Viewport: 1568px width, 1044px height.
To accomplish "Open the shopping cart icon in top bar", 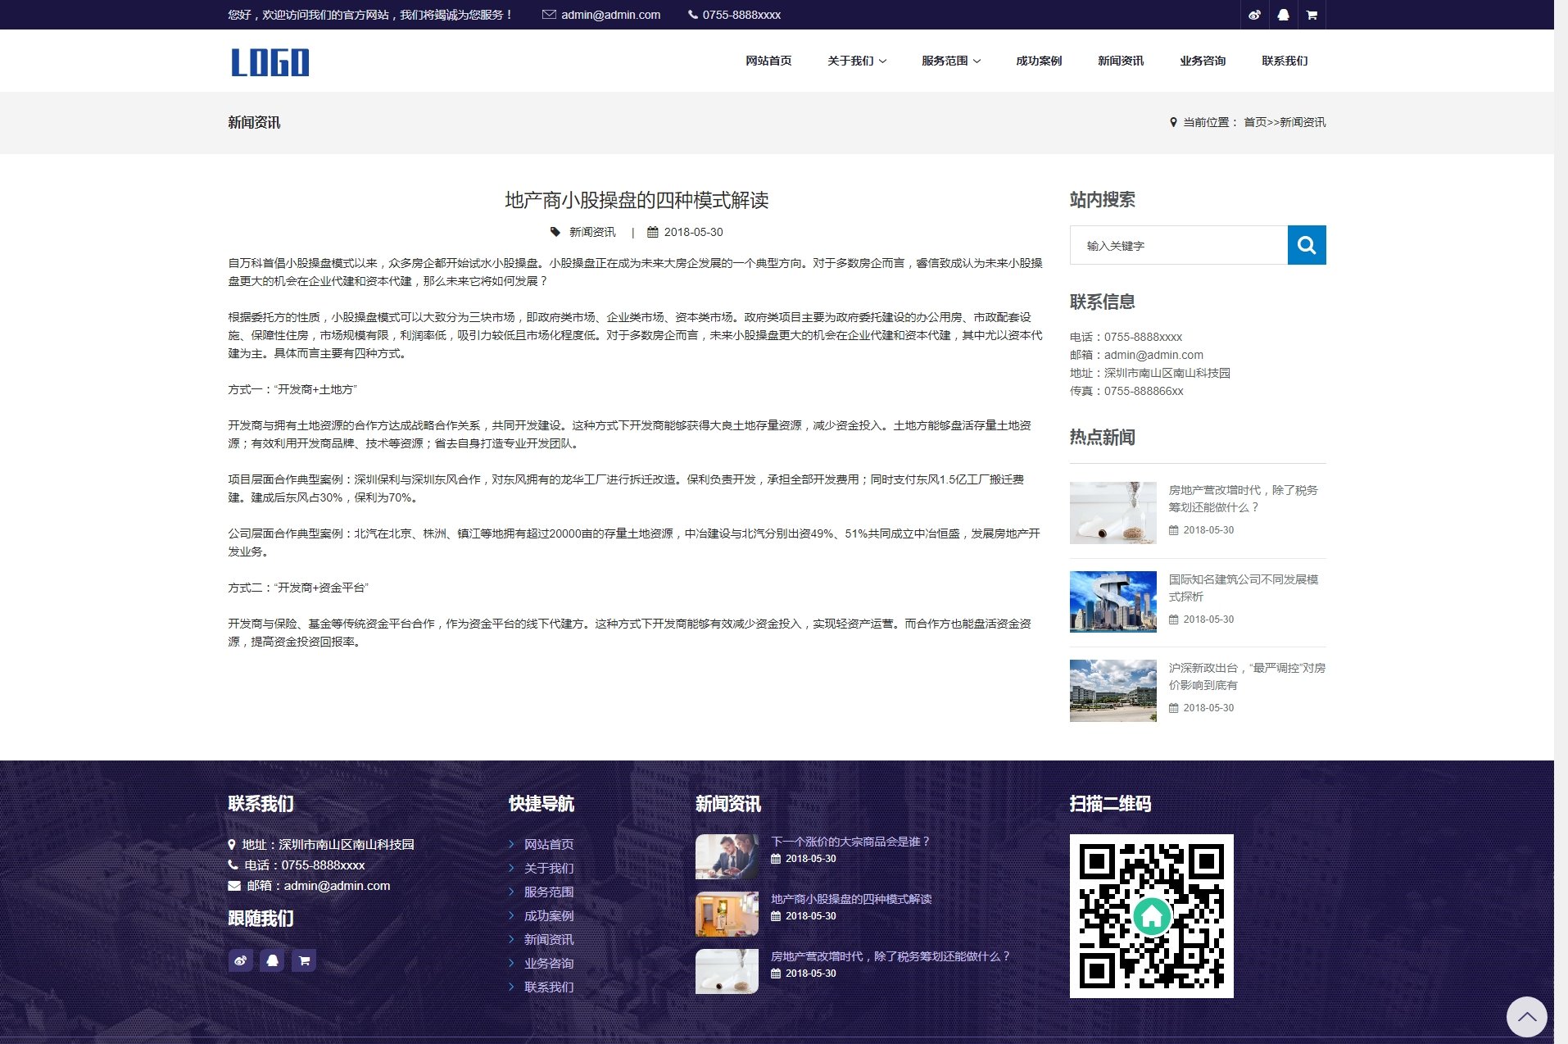I will pos(1312,15).
